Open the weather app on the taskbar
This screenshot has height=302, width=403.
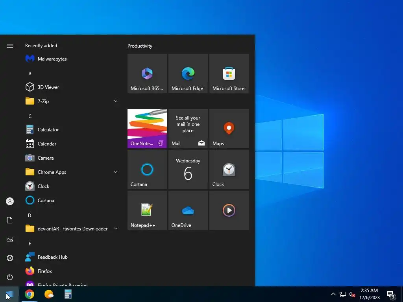pos(49,294)
